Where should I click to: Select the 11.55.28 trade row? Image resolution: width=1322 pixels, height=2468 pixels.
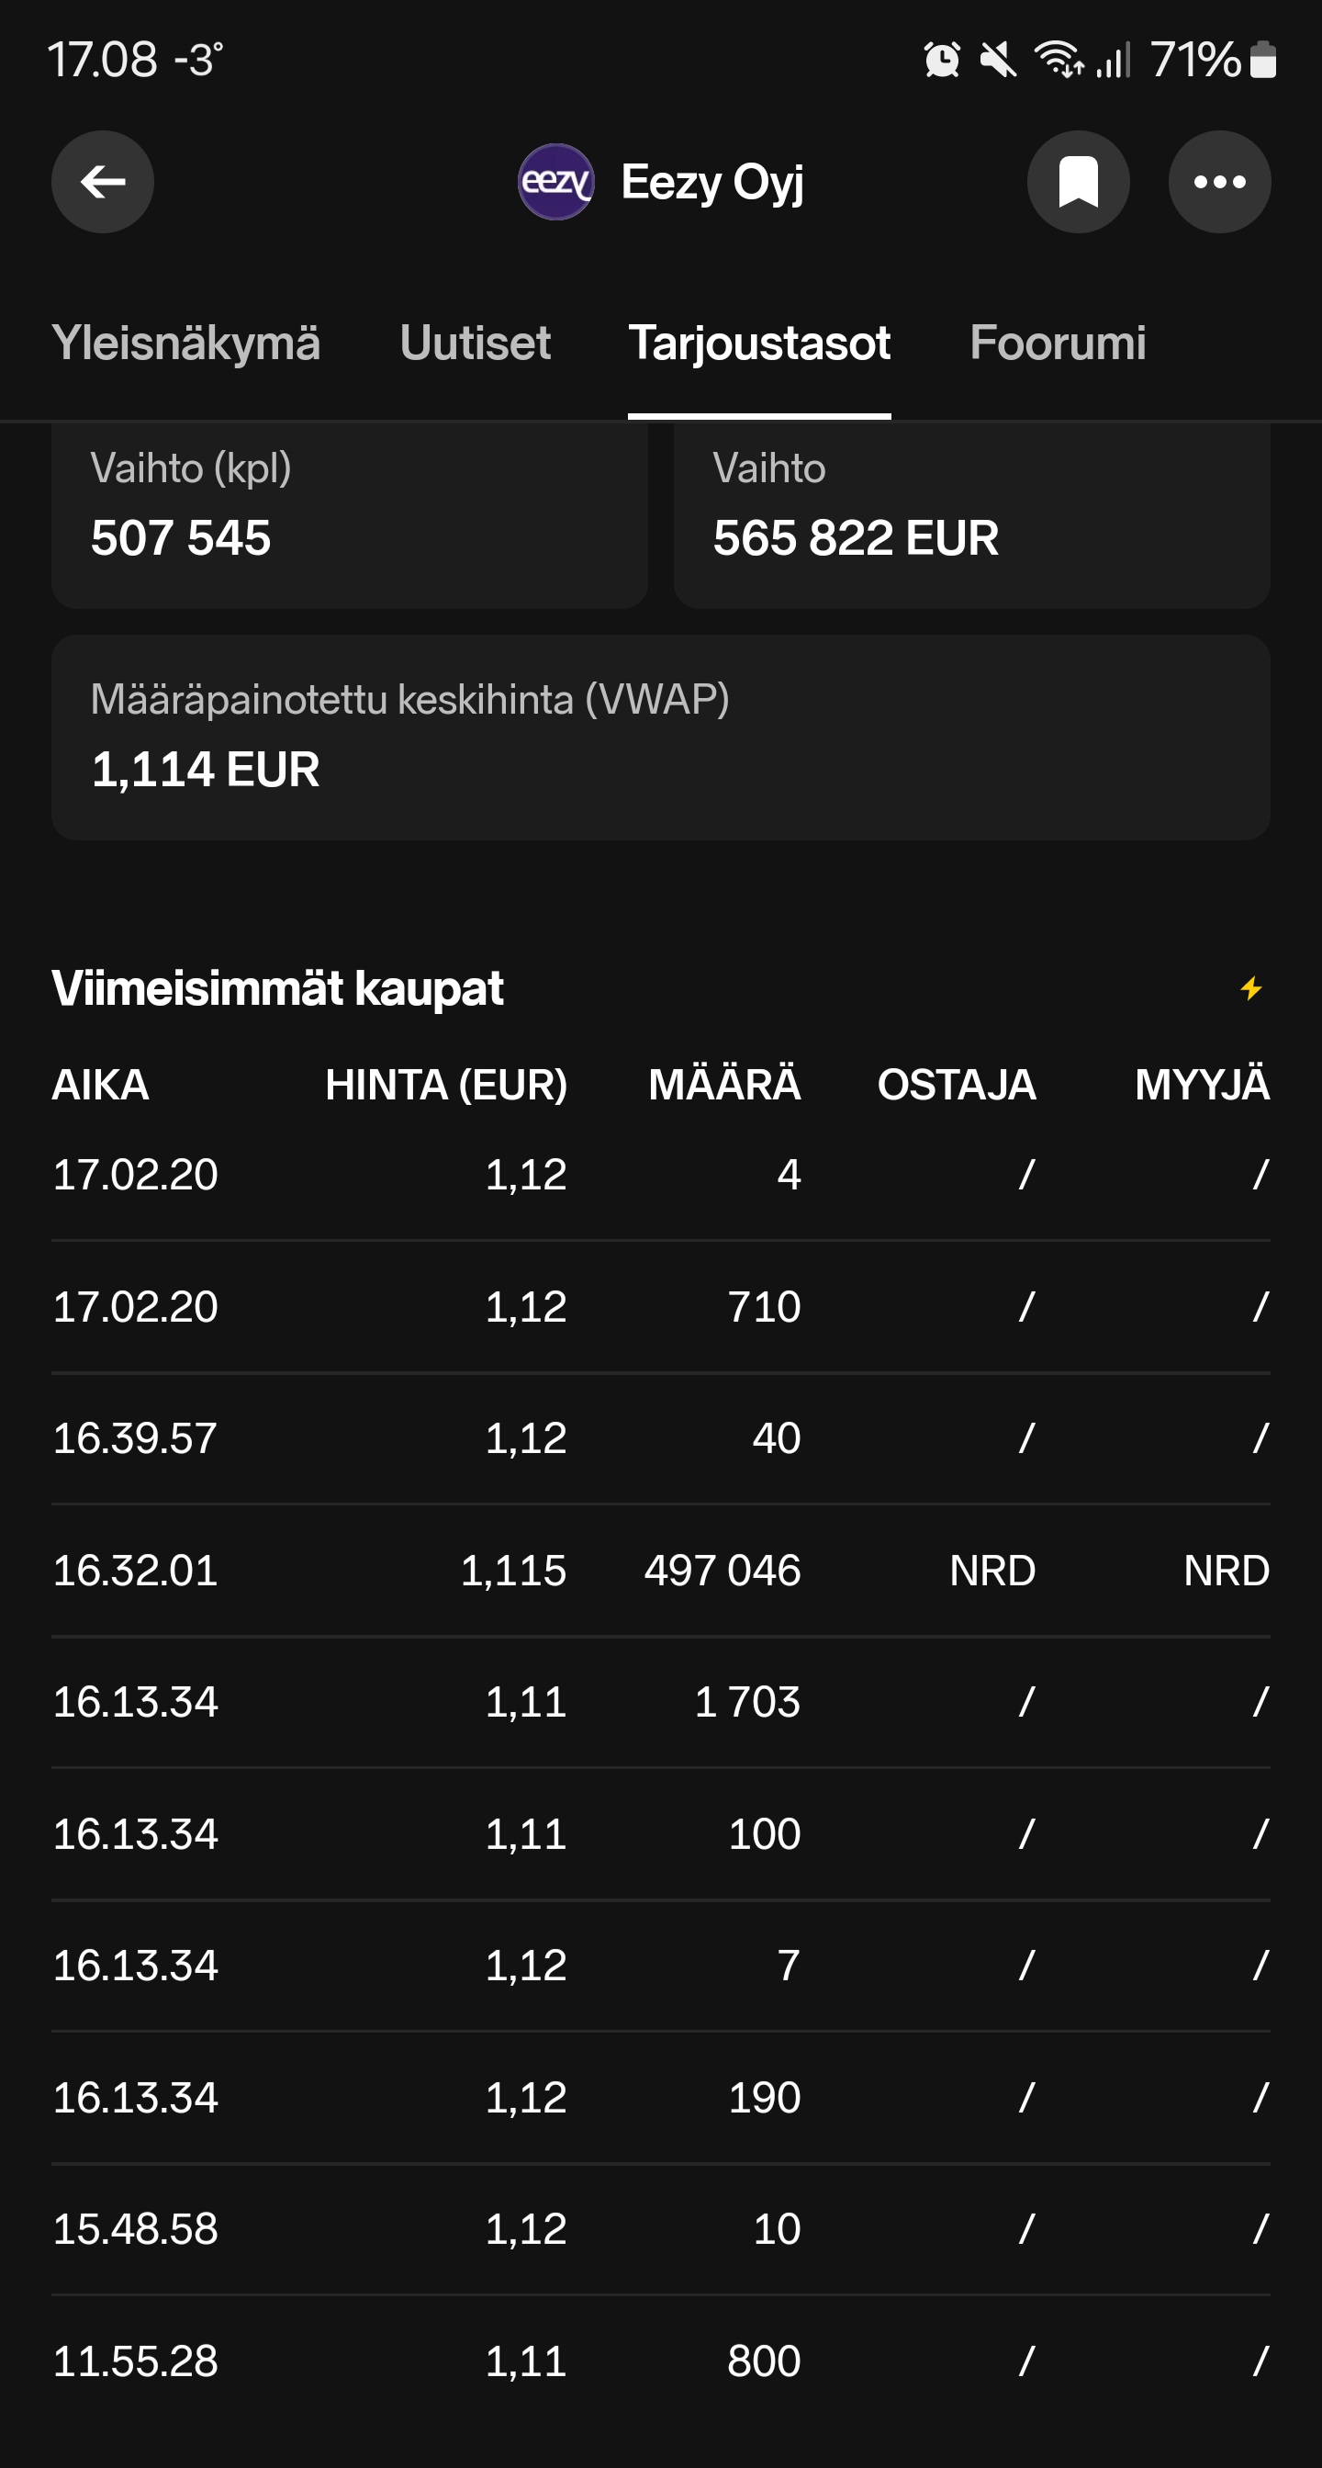[x=660, y=2361]
